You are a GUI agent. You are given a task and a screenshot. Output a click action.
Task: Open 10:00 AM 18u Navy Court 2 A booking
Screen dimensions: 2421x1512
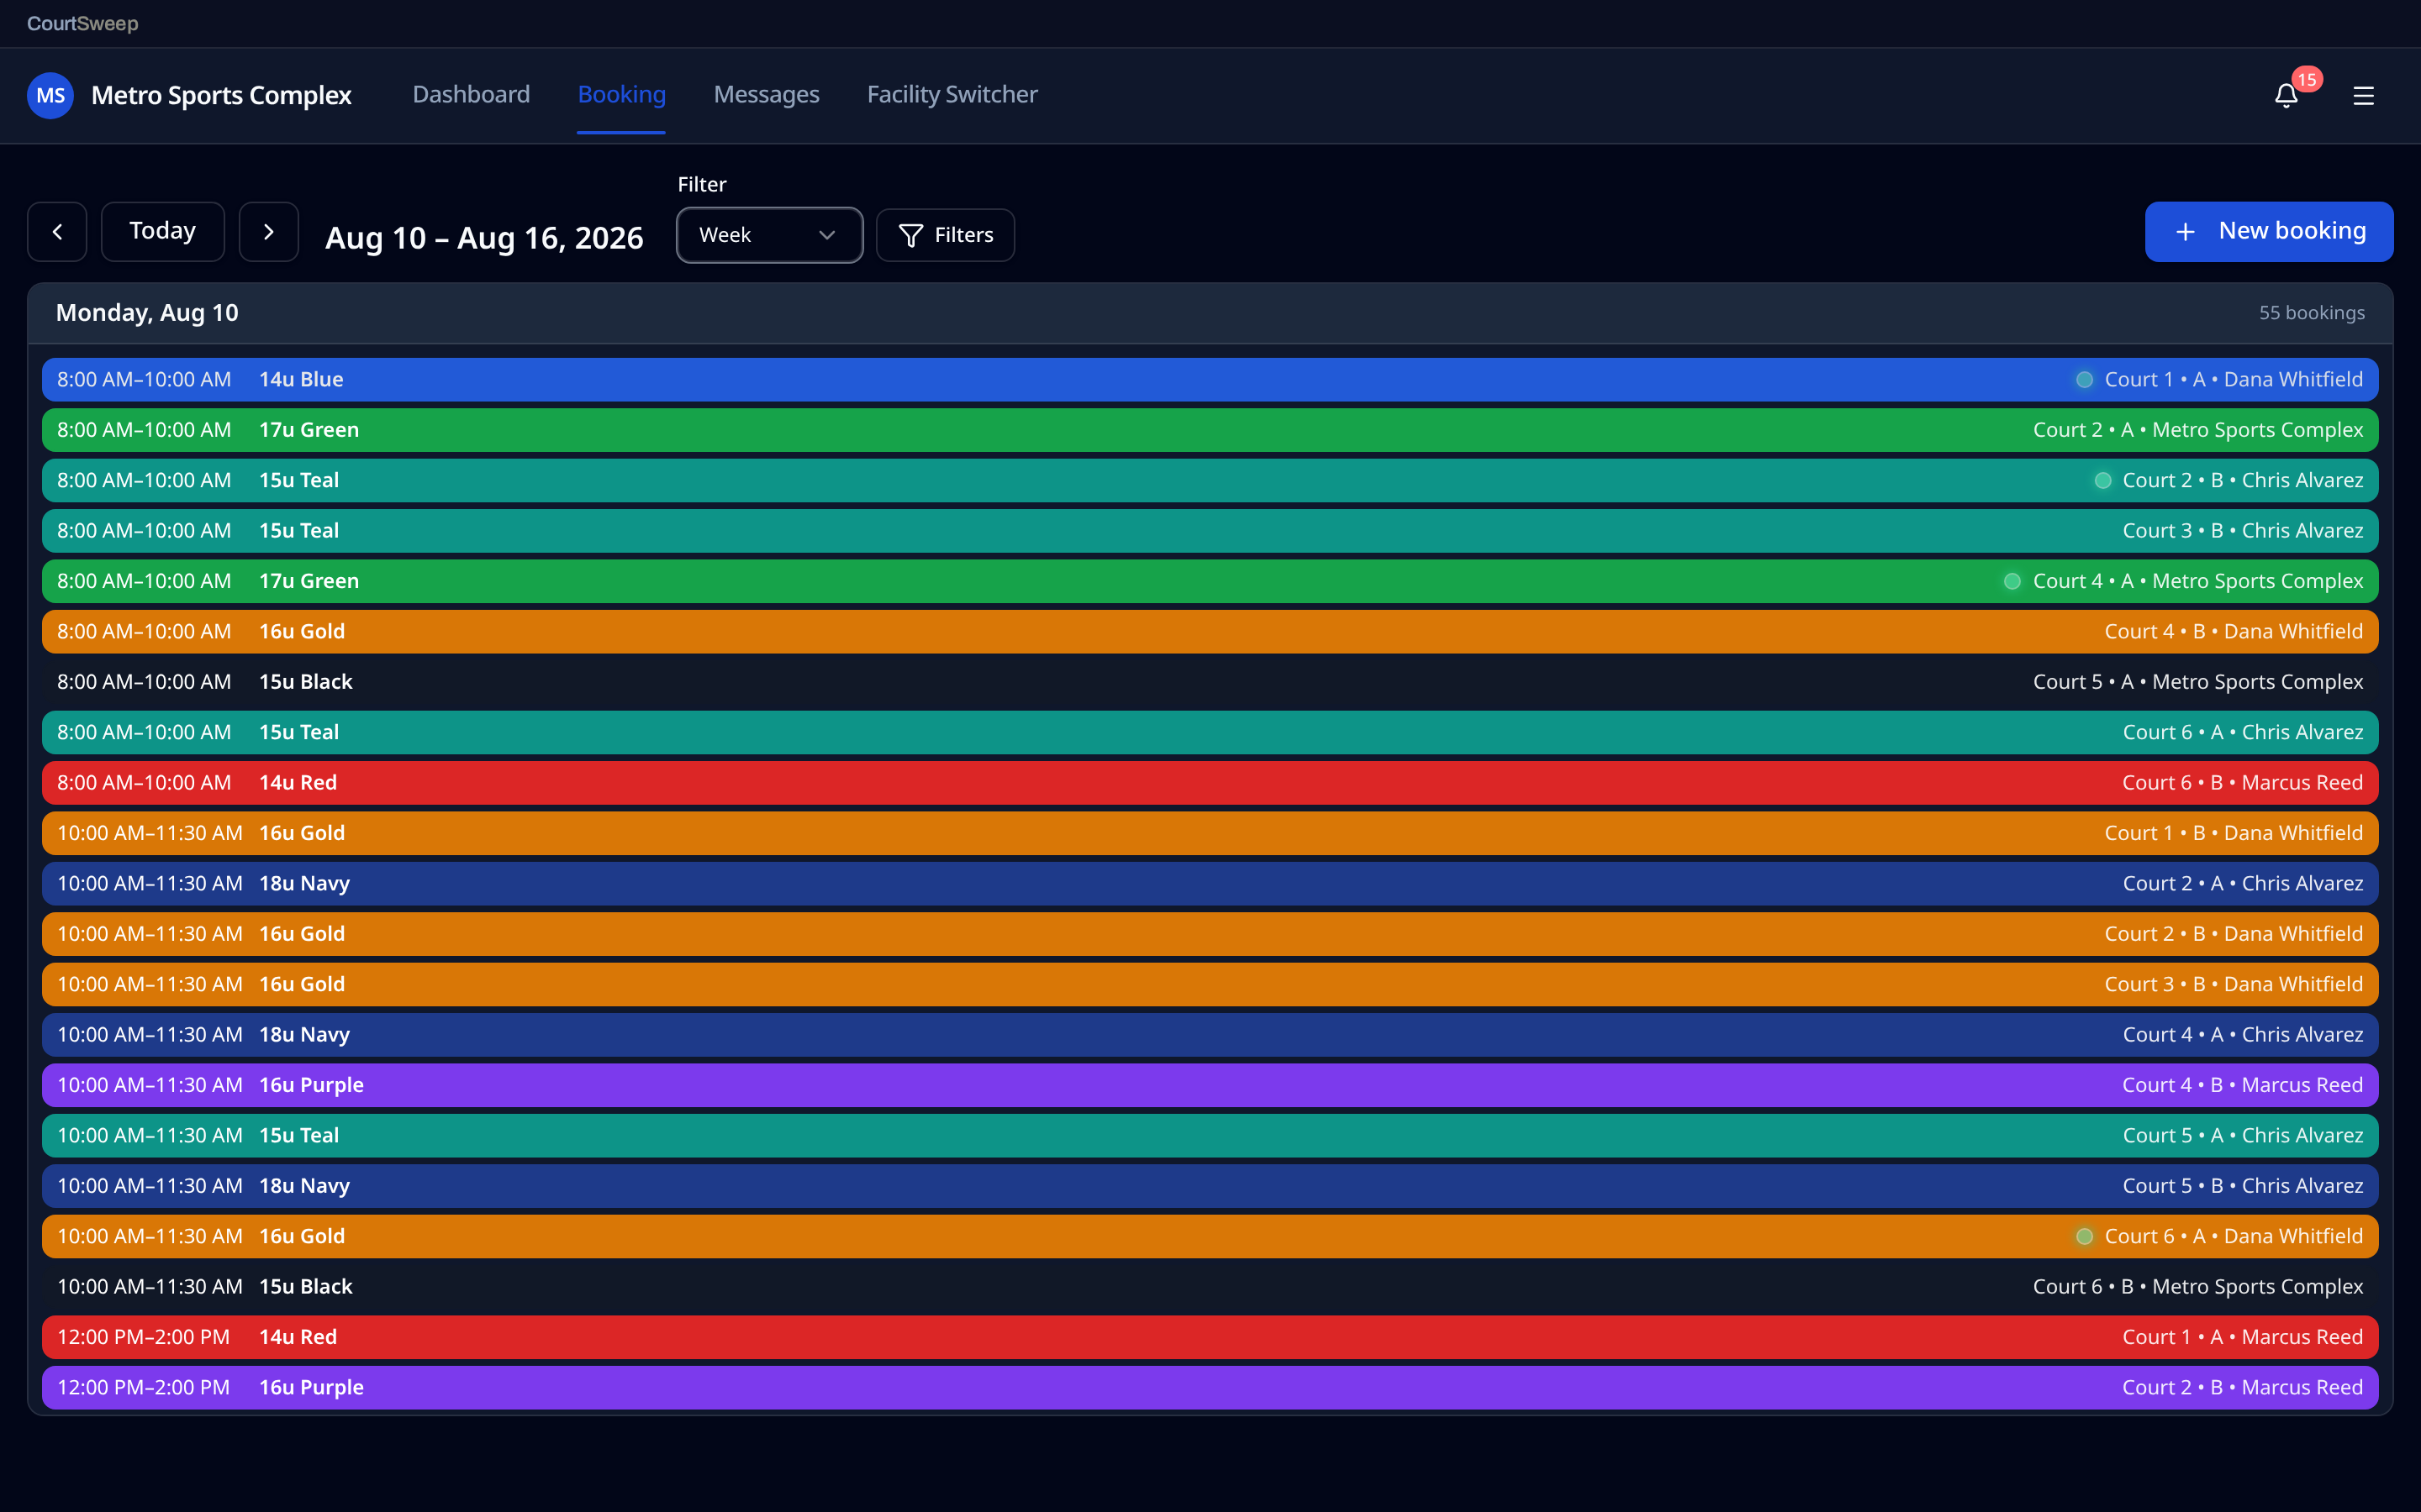1210,884
